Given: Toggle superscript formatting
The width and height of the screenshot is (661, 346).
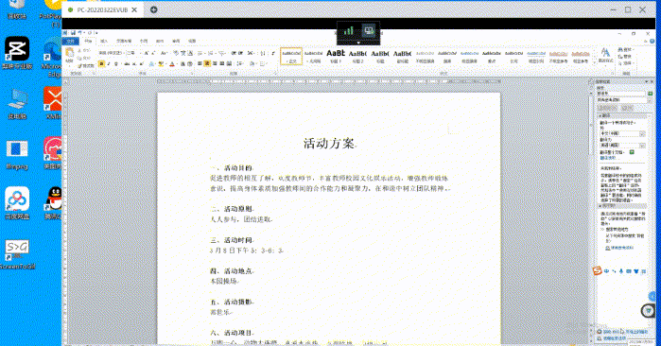Looking at the screenshot, I should [x=141, y=63].
